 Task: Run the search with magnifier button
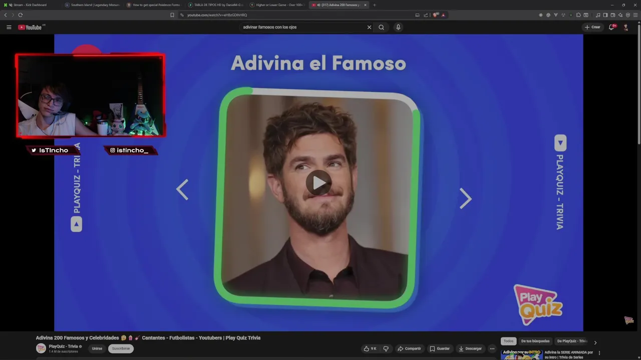[x=381, y=27]
